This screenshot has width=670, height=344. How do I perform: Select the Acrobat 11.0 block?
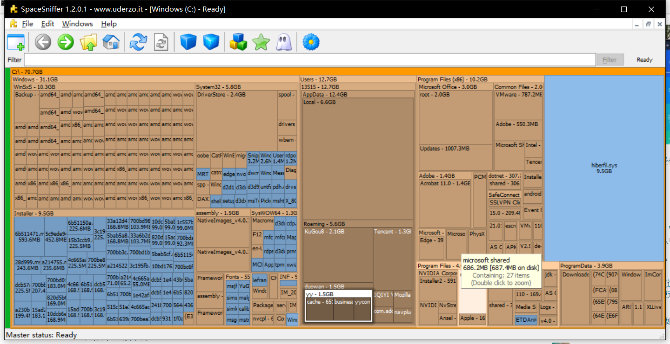pyautogui.click(x=445, y=204)
